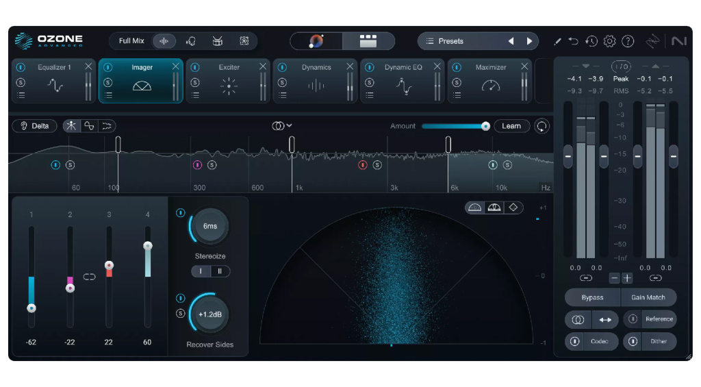Toggle the Dynamics module power button
Viewport: 701px width, 387px height.
pyautogui.click(x=282, y=67)
